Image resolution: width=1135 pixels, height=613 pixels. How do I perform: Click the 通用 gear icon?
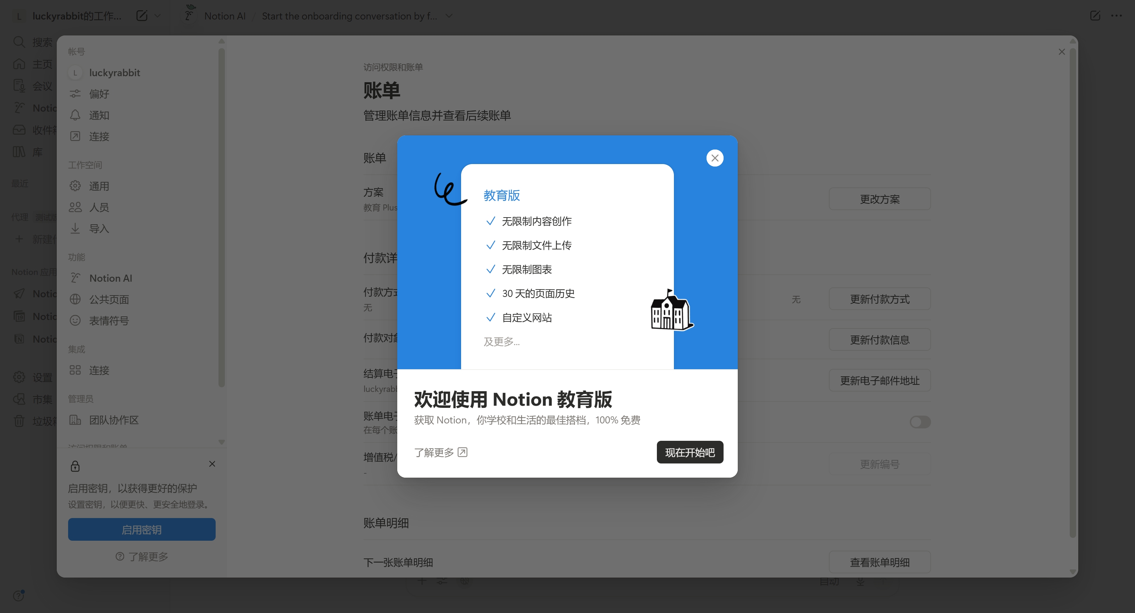(x=75, y=186)
